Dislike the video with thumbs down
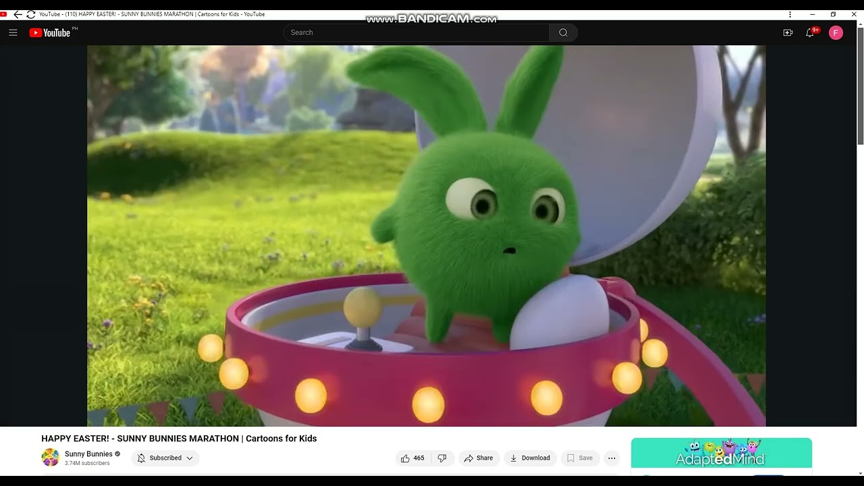The height and width of the screenshot is (486, 864). 442,458
